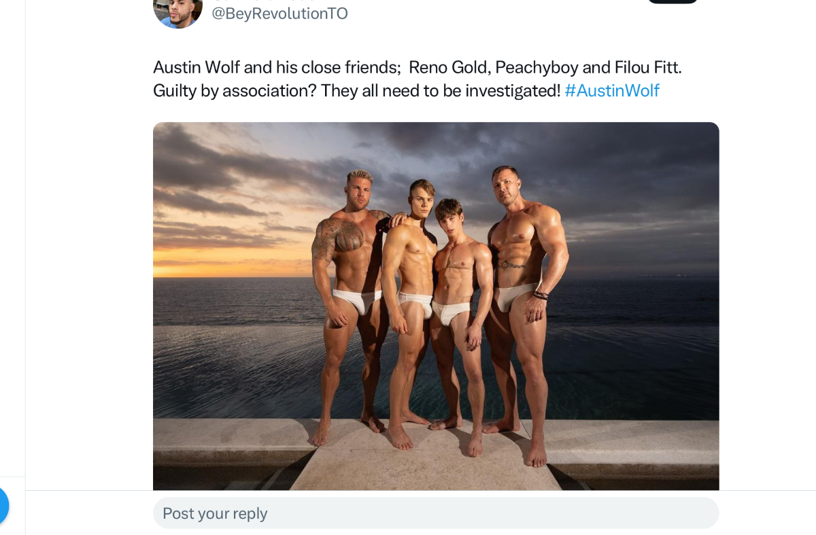Open the poster's profile avatar
The height and width of the screenshot is (535, 816).
coord(177,10)
